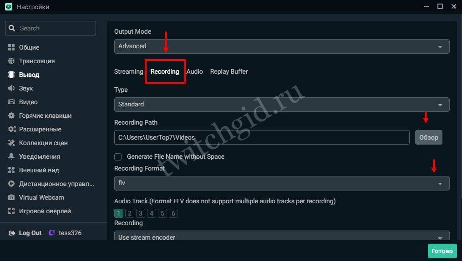The height and width of the screenshot is (261, 462).
Task: Expand the Output Mode Advanced dropdown
Action: point(282,46)
